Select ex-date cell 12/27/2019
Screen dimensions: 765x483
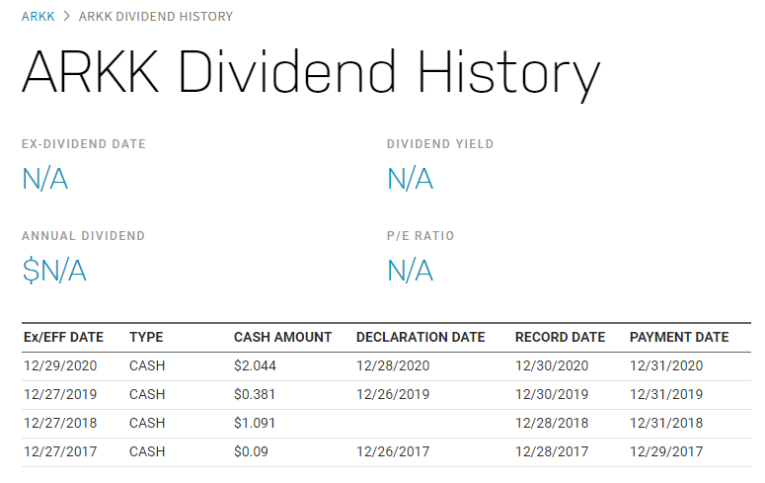[x=60, y=395]
